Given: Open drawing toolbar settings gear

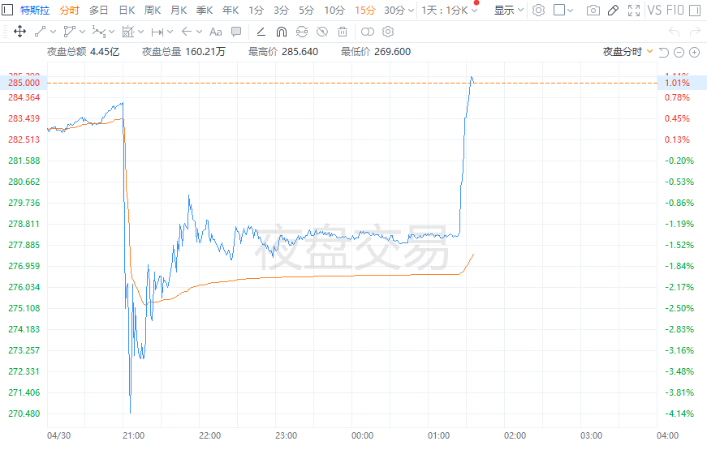Looking at the screenshot, I should tap(388, 32).
